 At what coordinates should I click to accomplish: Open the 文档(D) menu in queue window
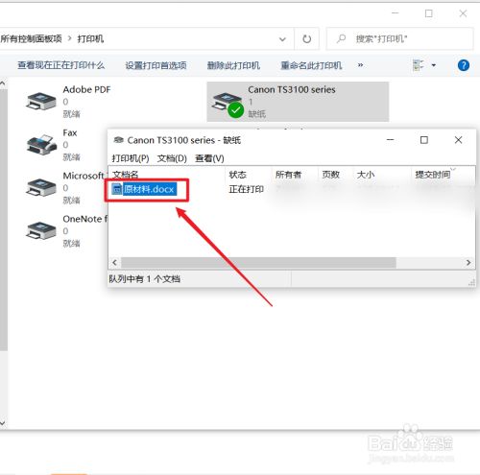(172, 158)
